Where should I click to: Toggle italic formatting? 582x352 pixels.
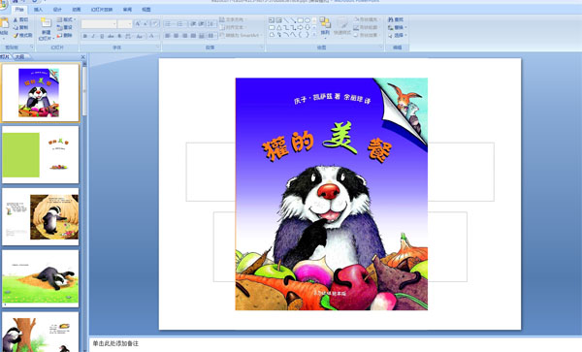93,36
